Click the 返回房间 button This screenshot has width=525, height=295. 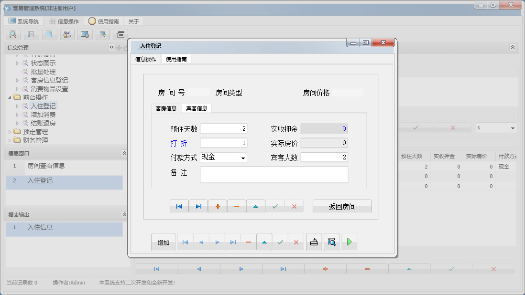click(x=342, y=206)
